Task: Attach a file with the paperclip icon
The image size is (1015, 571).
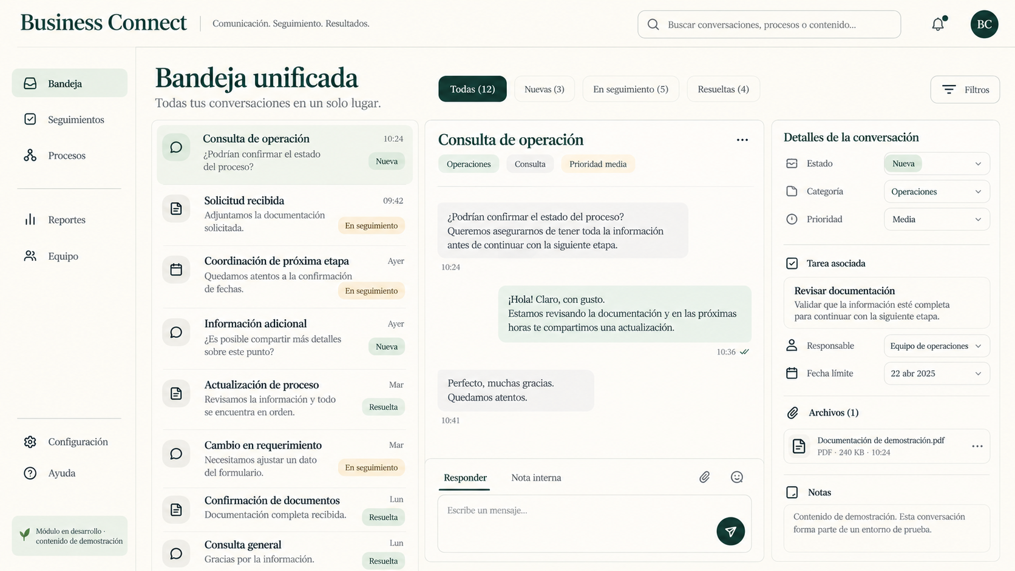Action: click(704, 478)
